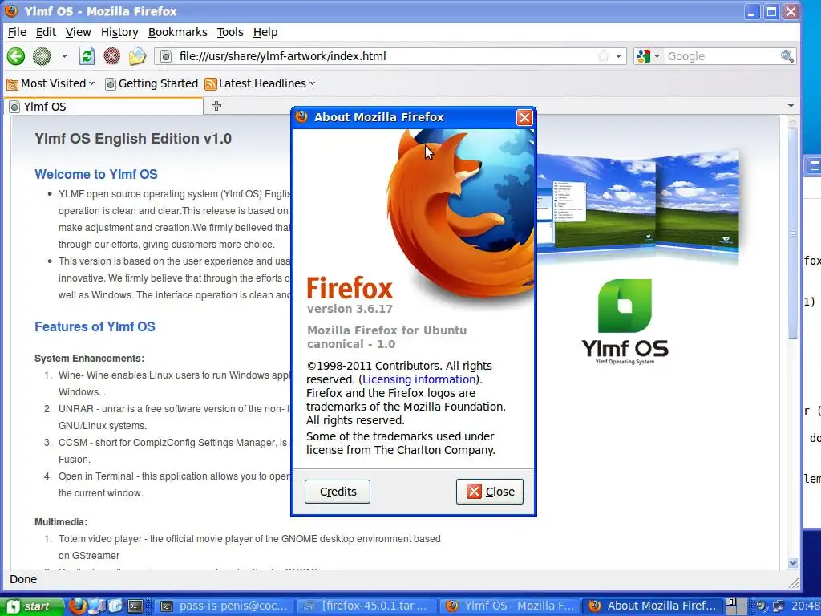Click the page vertical scrollbar thumb
Image resolution: width=821 pixels, height=616 pixels.
coord(793,233)
